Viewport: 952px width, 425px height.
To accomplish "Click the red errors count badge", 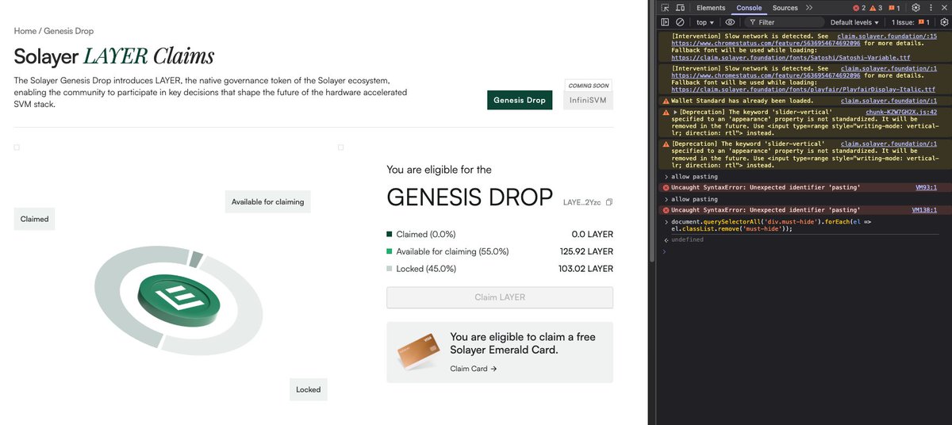I will point(859,8).
